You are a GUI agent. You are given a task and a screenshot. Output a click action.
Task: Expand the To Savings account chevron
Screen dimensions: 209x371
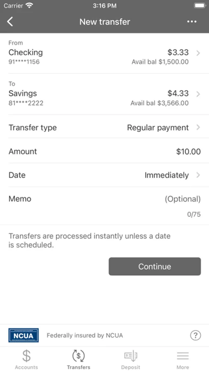coord(198,94)
